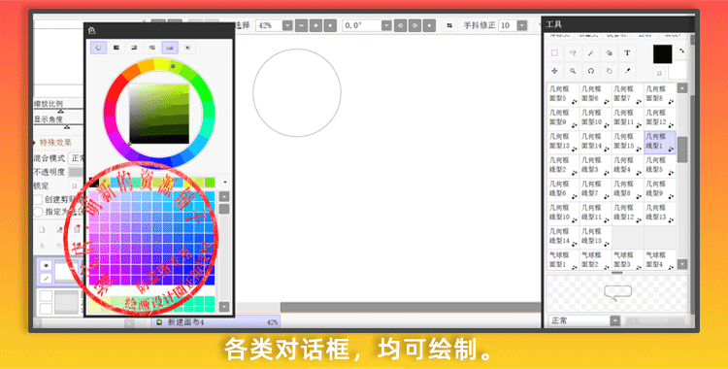Select the magic wand tool
Image resolution: width=728 pixels, height=369 pixels.
click(x=590, y=53)
